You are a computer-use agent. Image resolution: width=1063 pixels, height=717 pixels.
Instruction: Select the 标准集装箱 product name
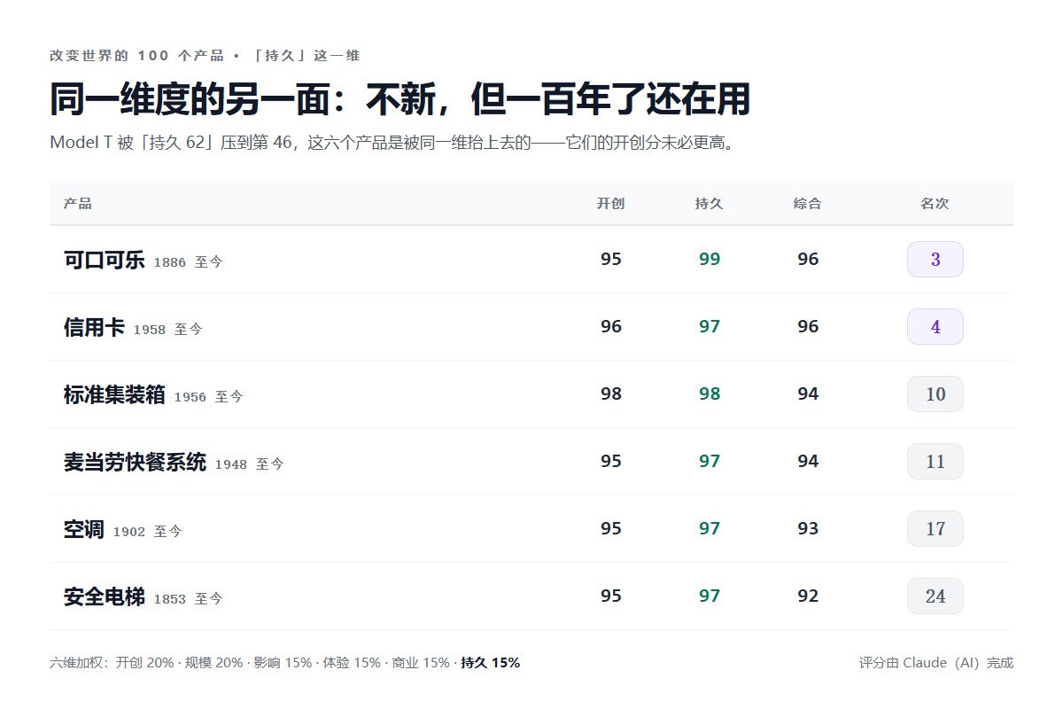tap(114, 395)
